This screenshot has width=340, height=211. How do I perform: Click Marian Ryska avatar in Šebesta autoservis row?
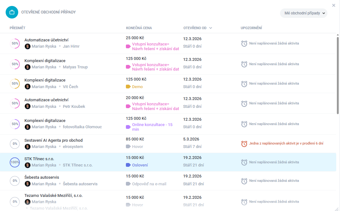[28, 184]
